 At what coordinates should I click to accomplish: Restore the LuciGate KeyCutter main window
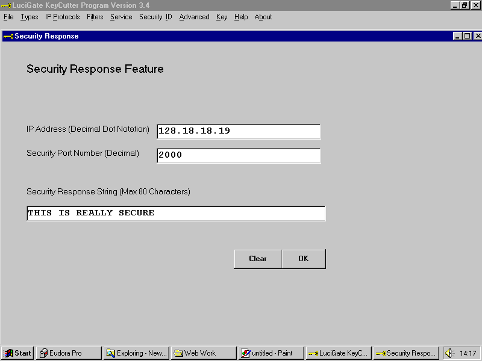(465, 5)
